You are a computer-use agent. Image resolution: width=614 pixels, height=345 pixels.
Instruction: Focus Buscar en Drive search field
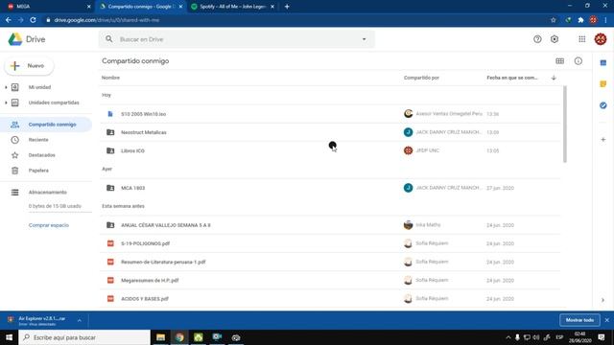pos(237,39)
